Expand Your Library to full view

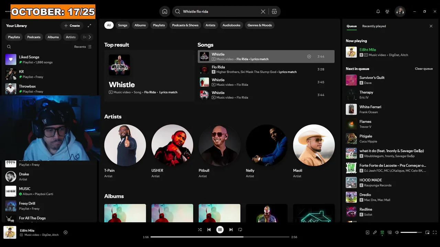click(89, 26)
